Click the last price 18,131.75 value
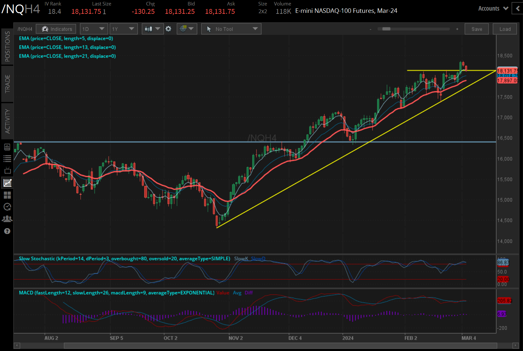 tap(86, 12)
